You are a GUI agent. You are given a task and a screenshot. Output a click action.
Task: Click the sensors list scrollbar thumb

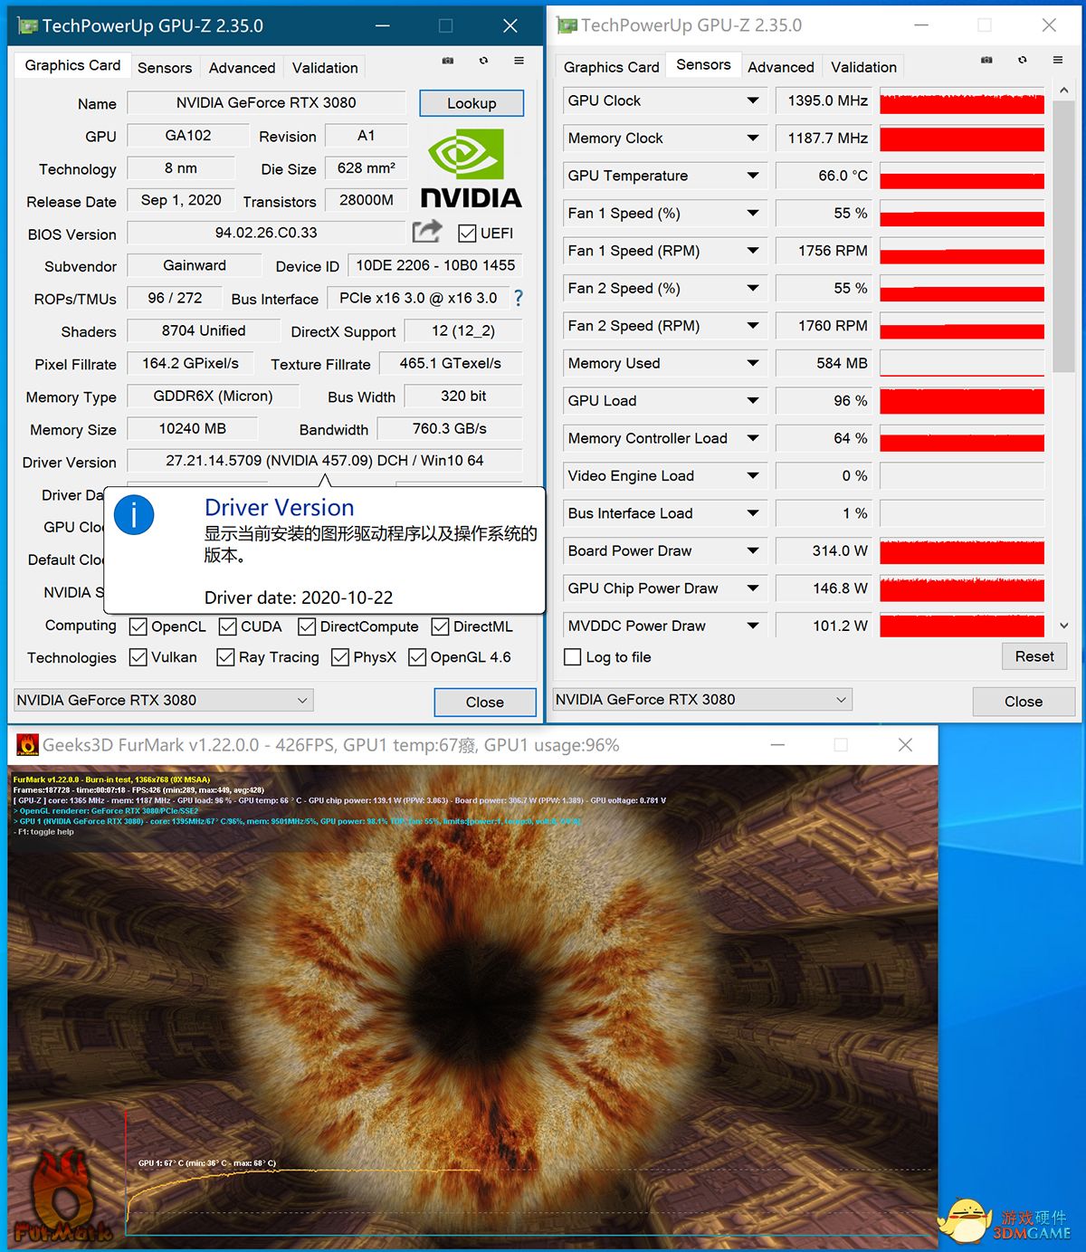coord(1064,237)
